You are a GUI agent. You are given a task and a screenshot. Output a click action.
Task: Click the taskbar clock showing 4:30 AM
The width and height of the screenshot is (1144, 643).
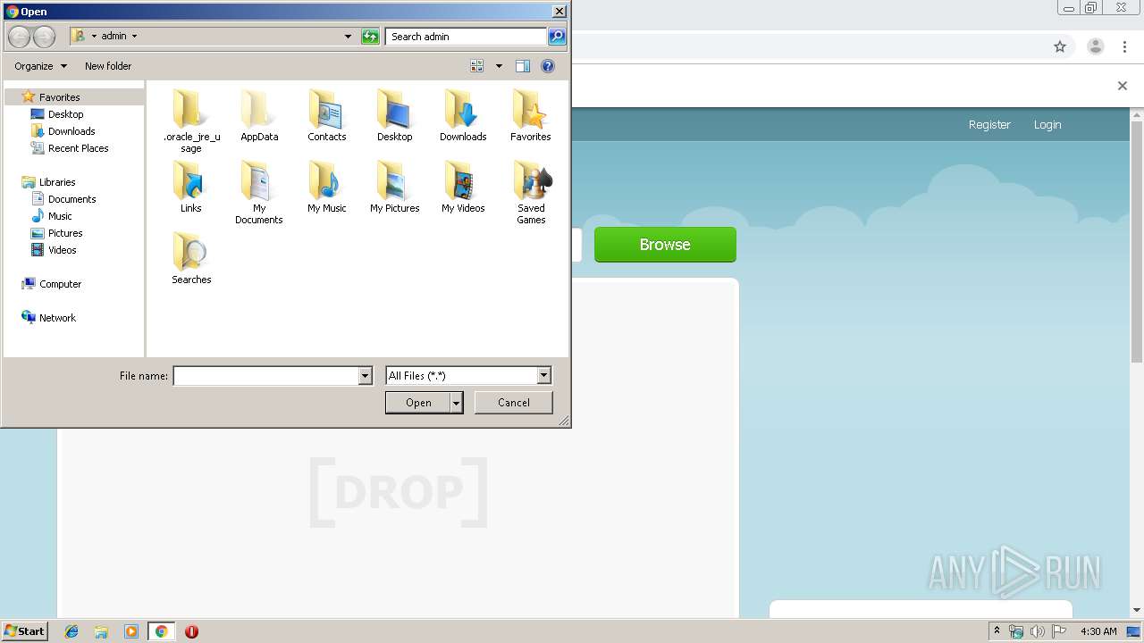[1098, 631]
